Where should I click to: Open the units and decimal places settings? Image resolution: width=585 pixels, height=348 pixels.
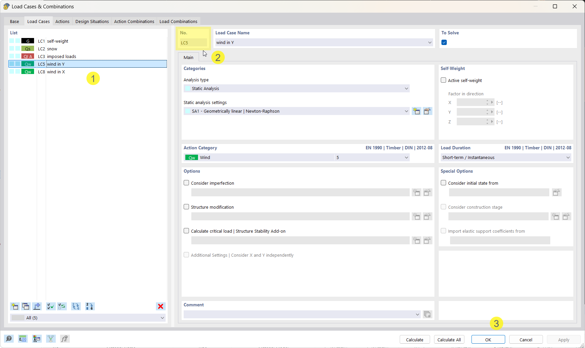(x=23, y=339)
